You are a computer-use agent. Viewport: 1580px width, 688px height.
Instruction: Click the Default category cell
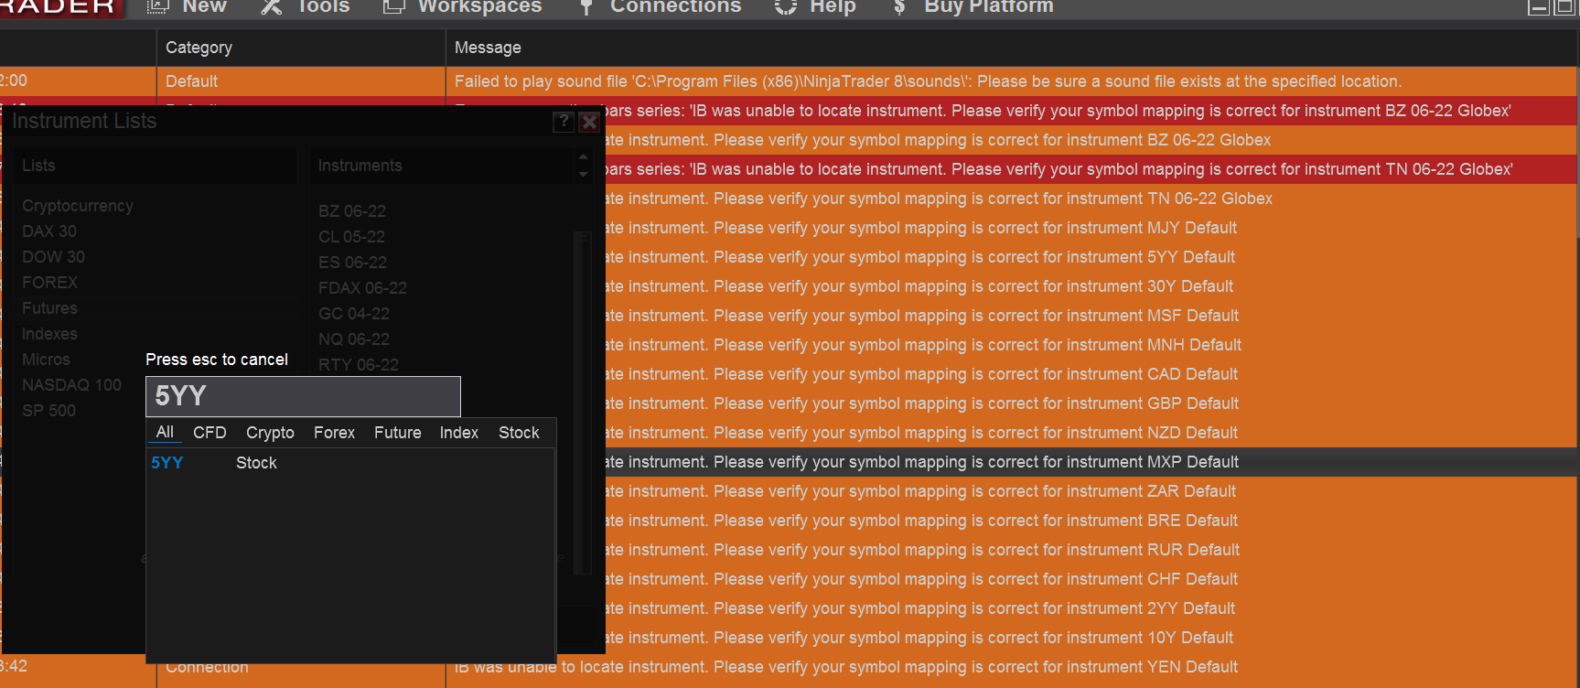(301, 81)
